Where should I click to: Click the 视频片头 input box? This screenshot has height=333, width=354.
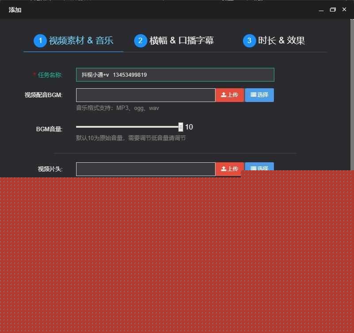(145, 168)
